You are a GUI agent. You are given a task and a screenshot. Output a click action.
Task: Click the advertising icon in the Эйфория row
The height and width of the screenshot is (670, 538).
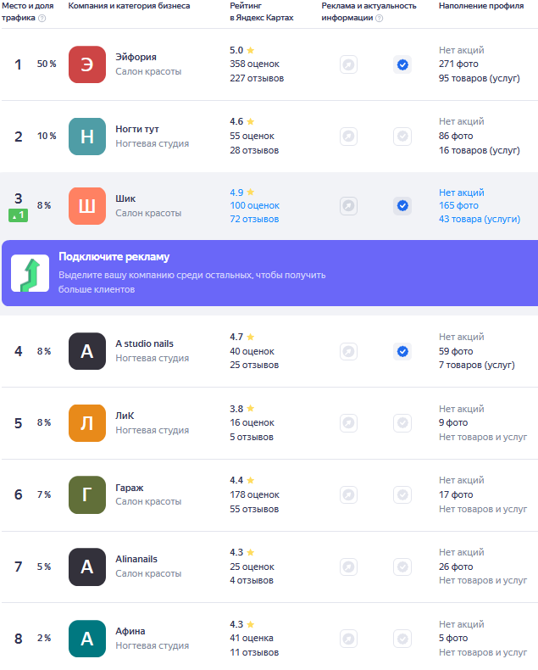349,65
